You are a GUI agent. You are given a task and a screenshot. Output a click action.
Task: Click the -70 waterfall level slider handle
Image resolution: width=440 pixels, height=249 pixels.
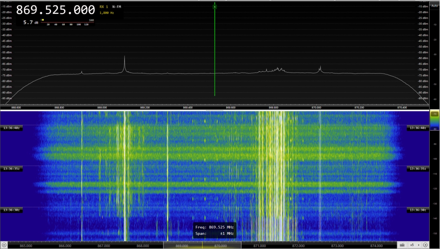pos(434,114)
